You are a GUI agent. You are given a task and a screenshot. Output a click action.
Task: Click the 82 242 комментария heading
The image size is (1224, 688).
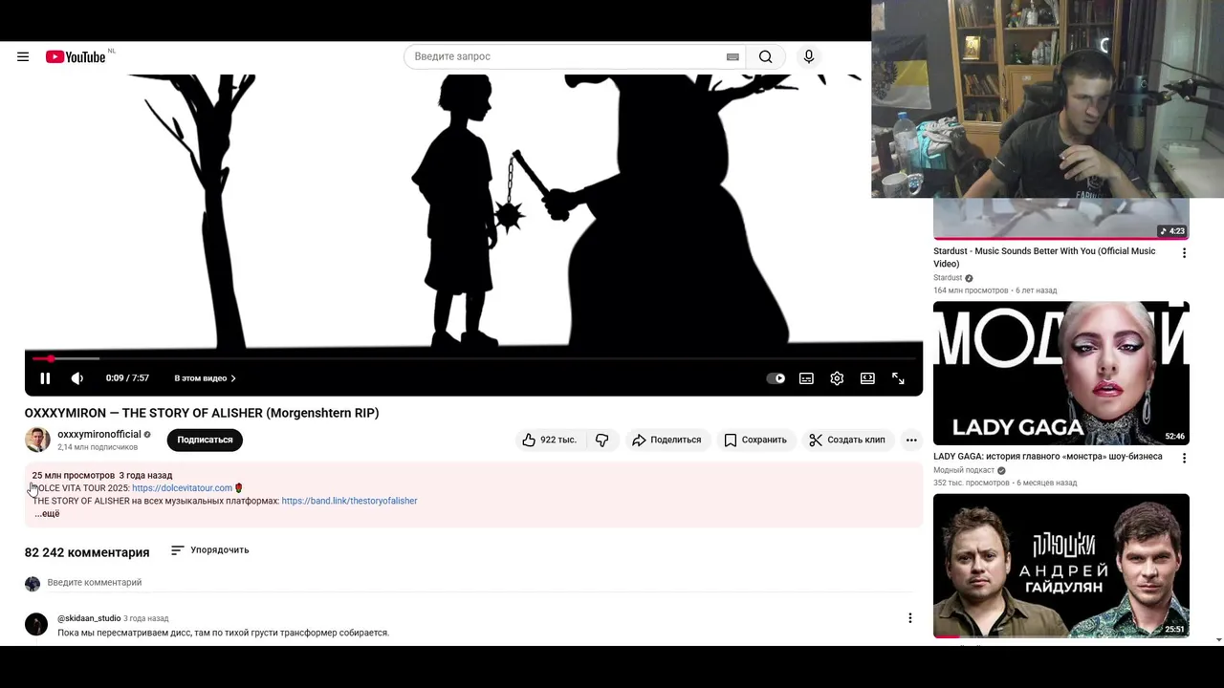[x=87, y=552]
